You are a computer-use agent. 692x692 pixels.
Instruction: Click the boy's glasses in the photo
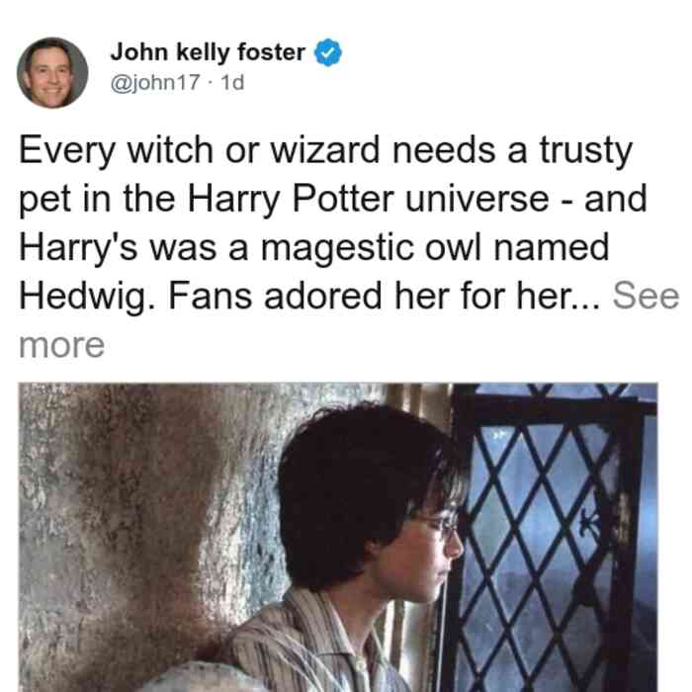439,524
